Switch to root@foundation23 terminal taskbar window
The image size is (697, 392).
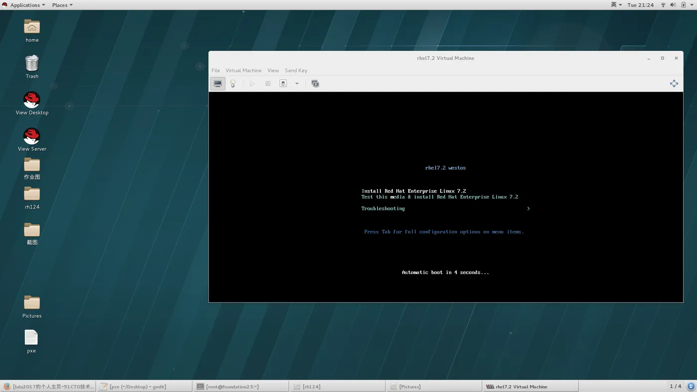(241, 387)
